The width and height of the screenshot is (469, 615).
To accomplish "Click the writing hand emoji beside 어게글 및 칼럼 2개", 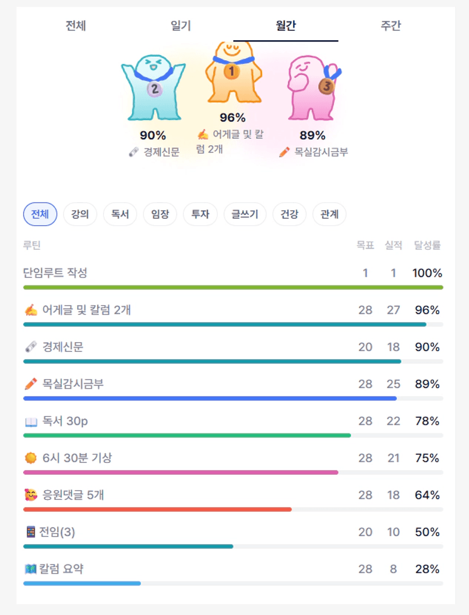I will tap(31, 310).
